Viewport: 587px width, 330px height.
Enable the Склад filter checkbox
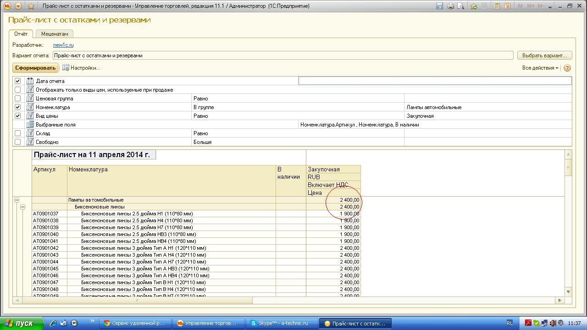click(17, 133)
